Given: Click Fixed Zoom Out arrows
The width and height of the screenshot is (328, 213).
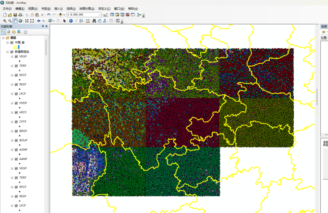Looking at the screenshot, I should point(32,21).
